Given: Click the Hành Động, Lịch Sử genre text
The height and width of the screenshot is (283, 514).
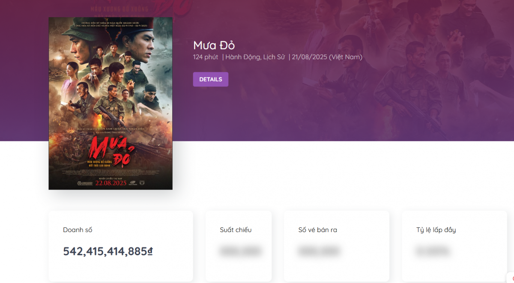Looking at the screenshot, I should (x=255, y=57).
